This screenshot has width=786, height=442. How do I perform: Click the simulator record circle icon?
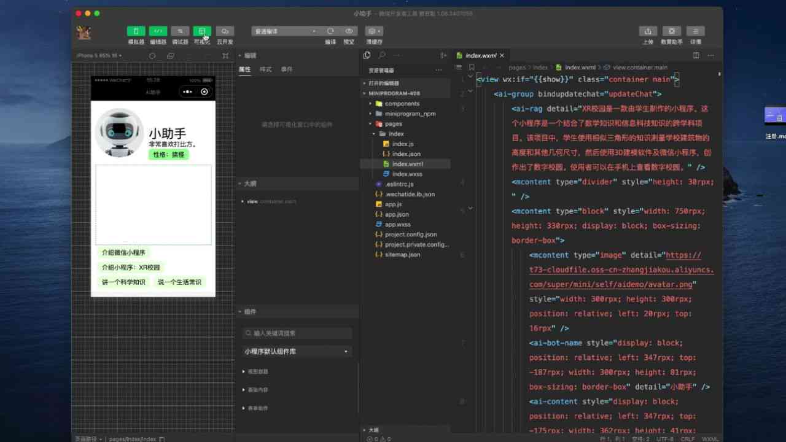pyautogui.click(x=152, y=56)
